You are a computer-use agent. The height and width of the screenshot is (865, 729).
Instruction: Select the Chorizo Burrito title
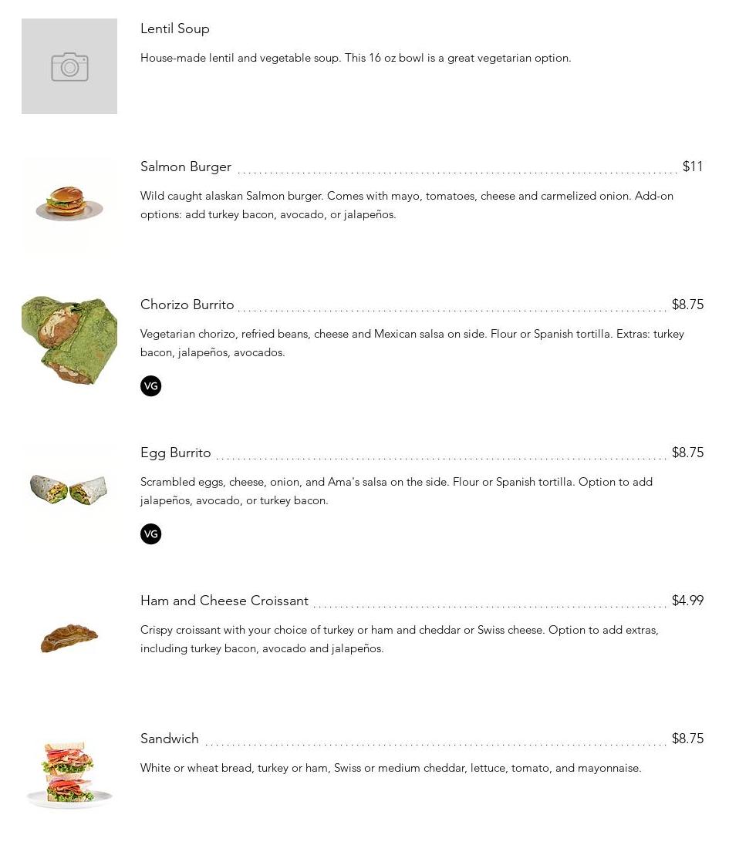[x=187, y=305]
